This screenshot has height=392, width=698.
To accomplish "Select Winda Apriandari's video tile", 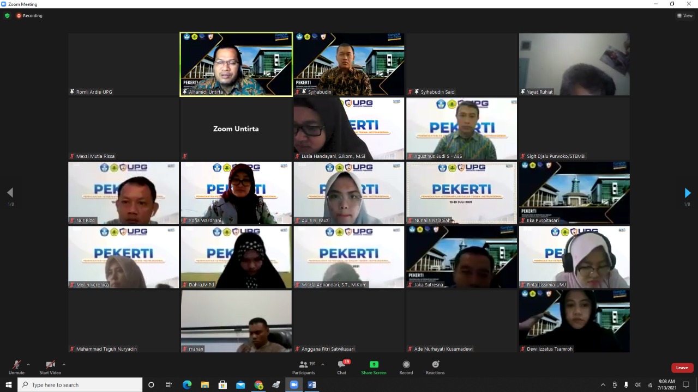I will [349, 257].
